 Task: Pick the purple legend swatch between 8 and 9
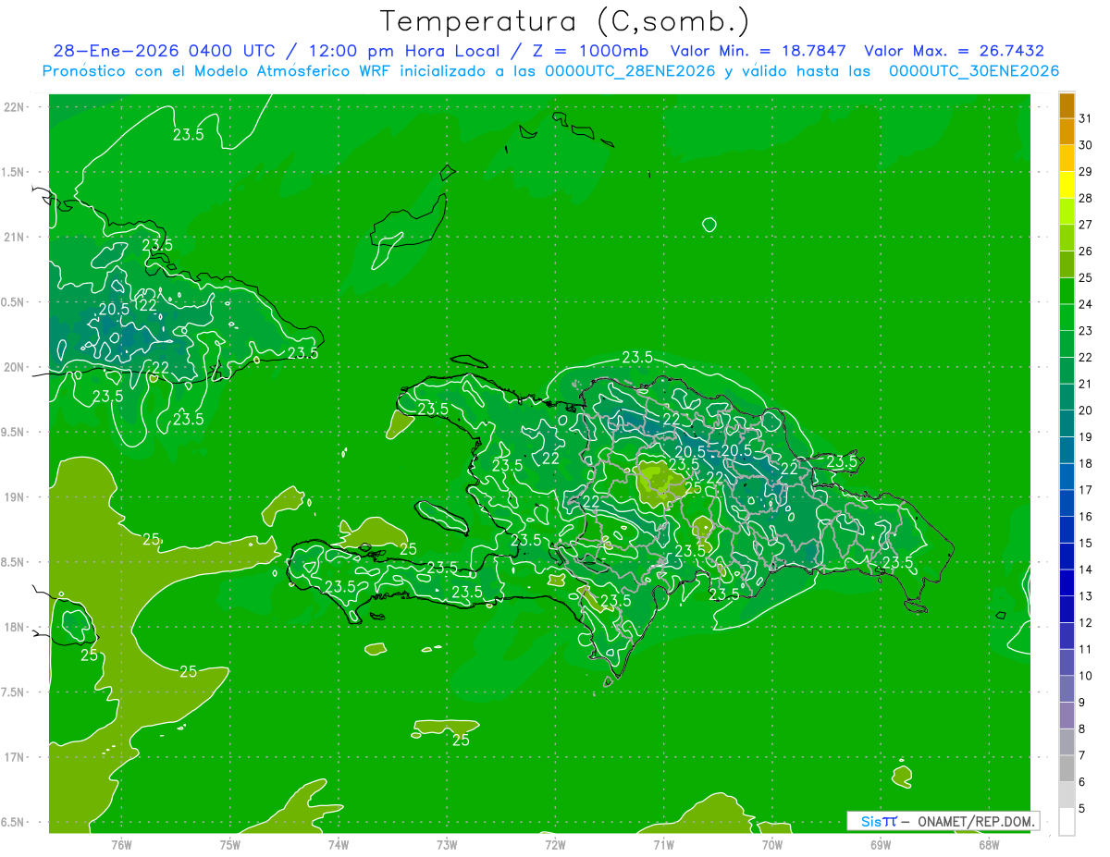pos(1067,716)
